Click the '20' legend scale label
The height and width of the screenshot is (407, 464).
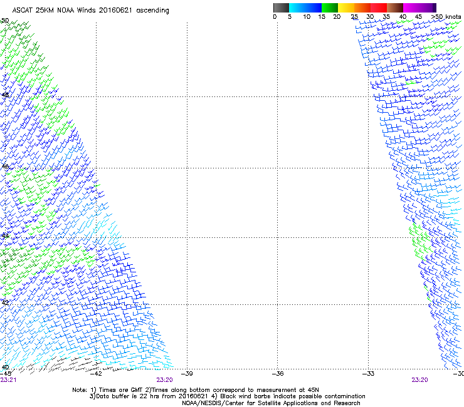coord(337,17)
